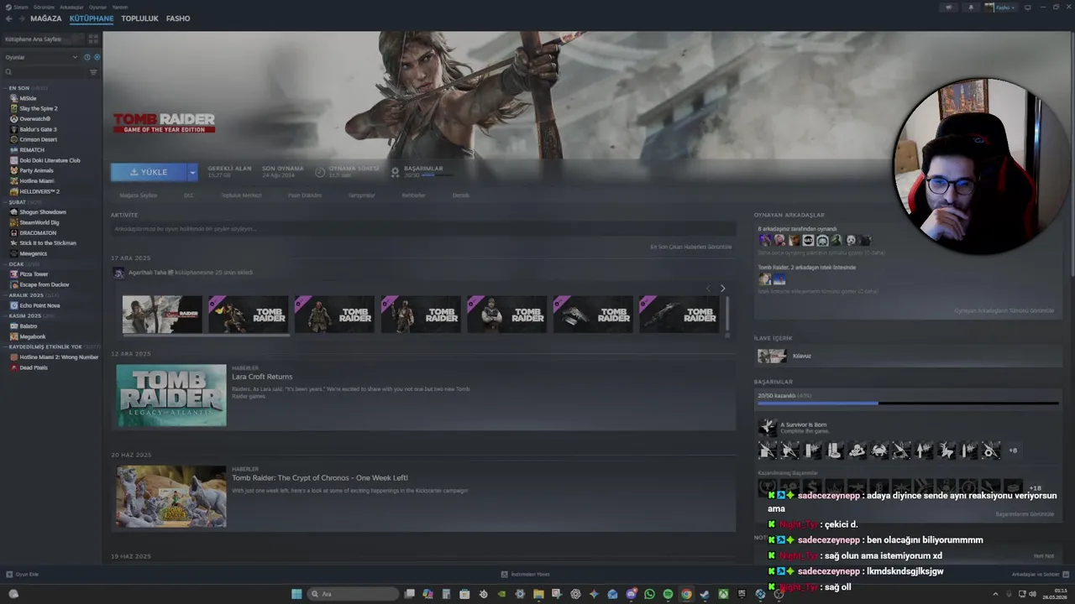Toggle ready-to-play filter icon
This screenshot has height=604, width=1075.
pos(97,57)
